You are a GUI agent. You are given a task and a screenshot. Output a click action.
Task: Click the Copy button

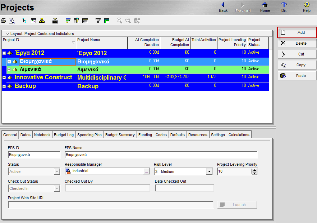coord(297,65)
